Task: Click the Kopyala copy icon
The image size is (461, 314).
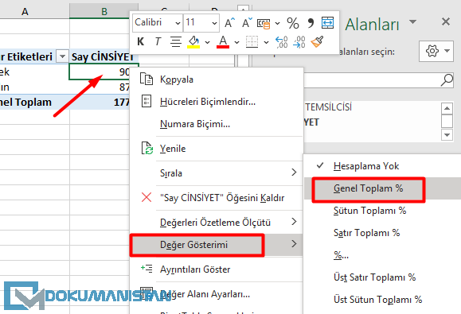Action: pos(147,79)
